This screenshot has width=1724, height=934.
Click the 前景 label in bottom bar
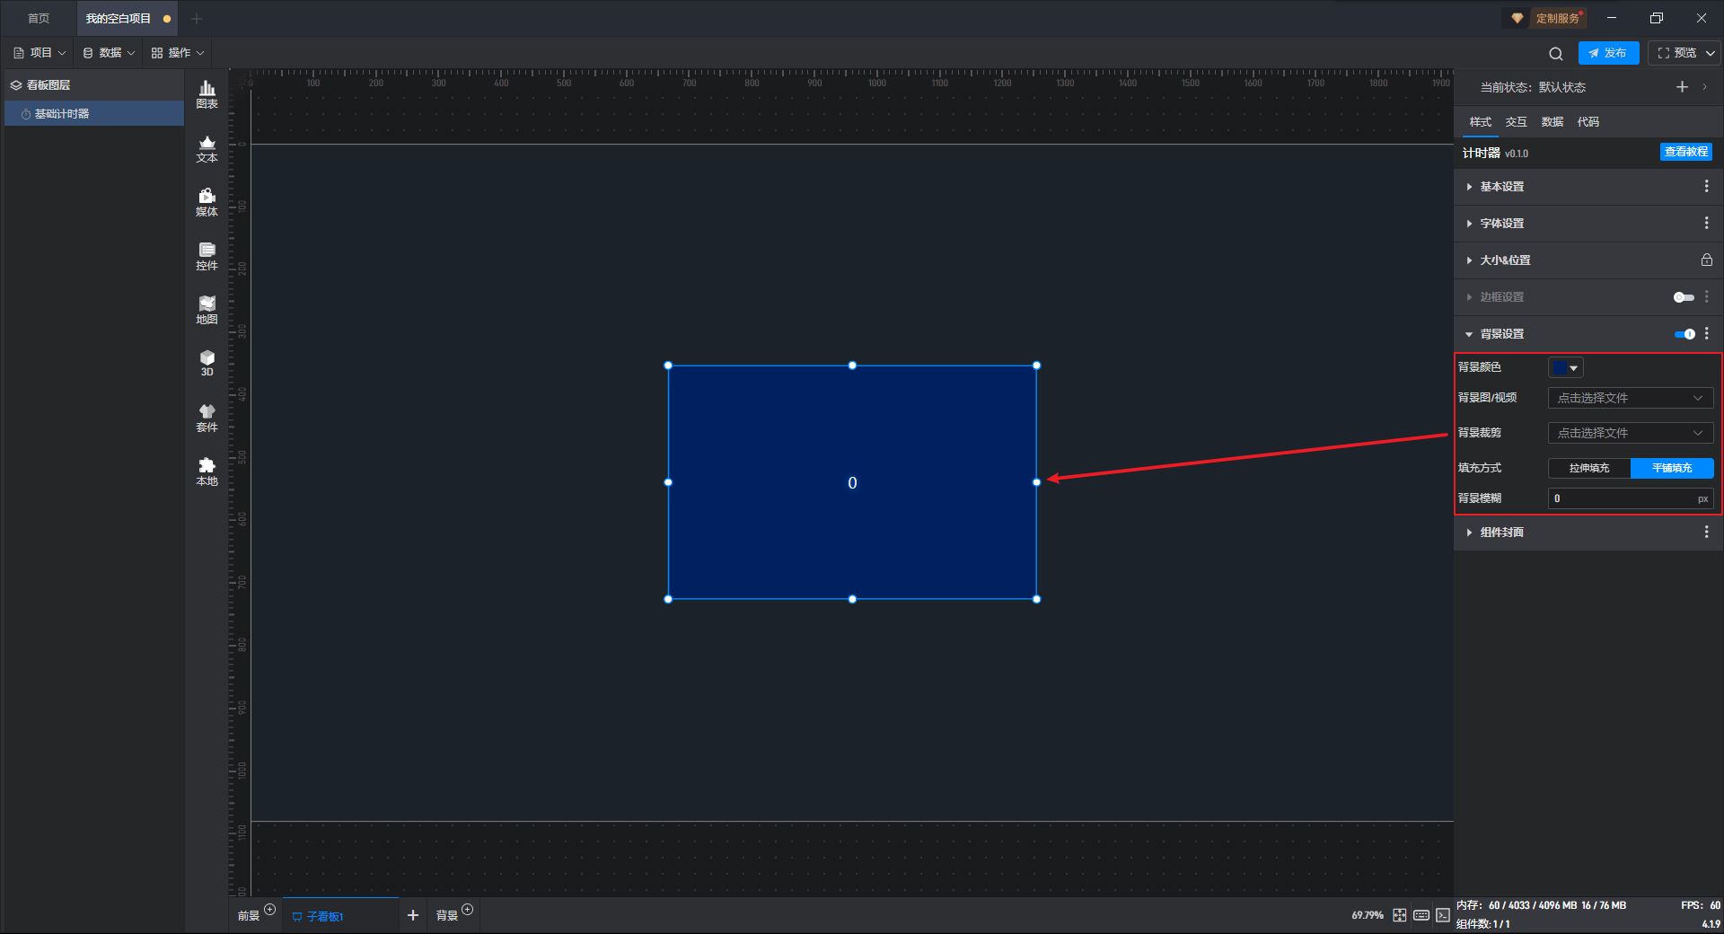(x=249, y=916)
